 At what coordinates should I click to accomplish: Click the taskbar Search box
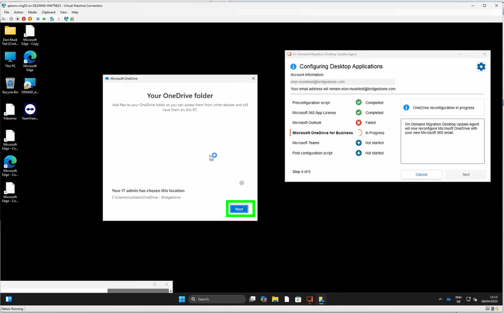(x=217, y=299)
